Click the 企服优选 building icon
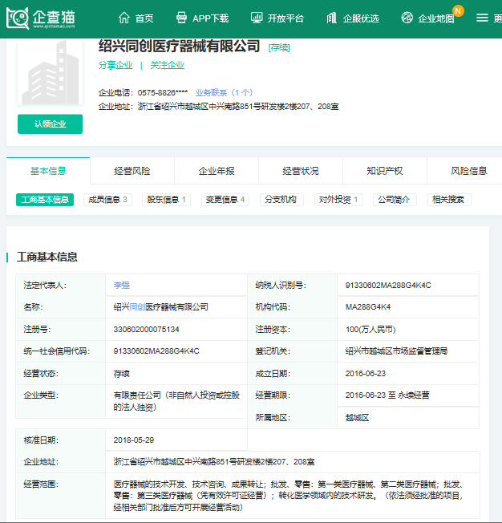 (331, 18)
